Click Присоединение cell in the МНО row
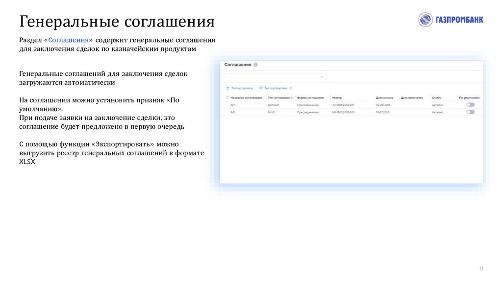This screenshot has height=281, width=502. [308, 112]
